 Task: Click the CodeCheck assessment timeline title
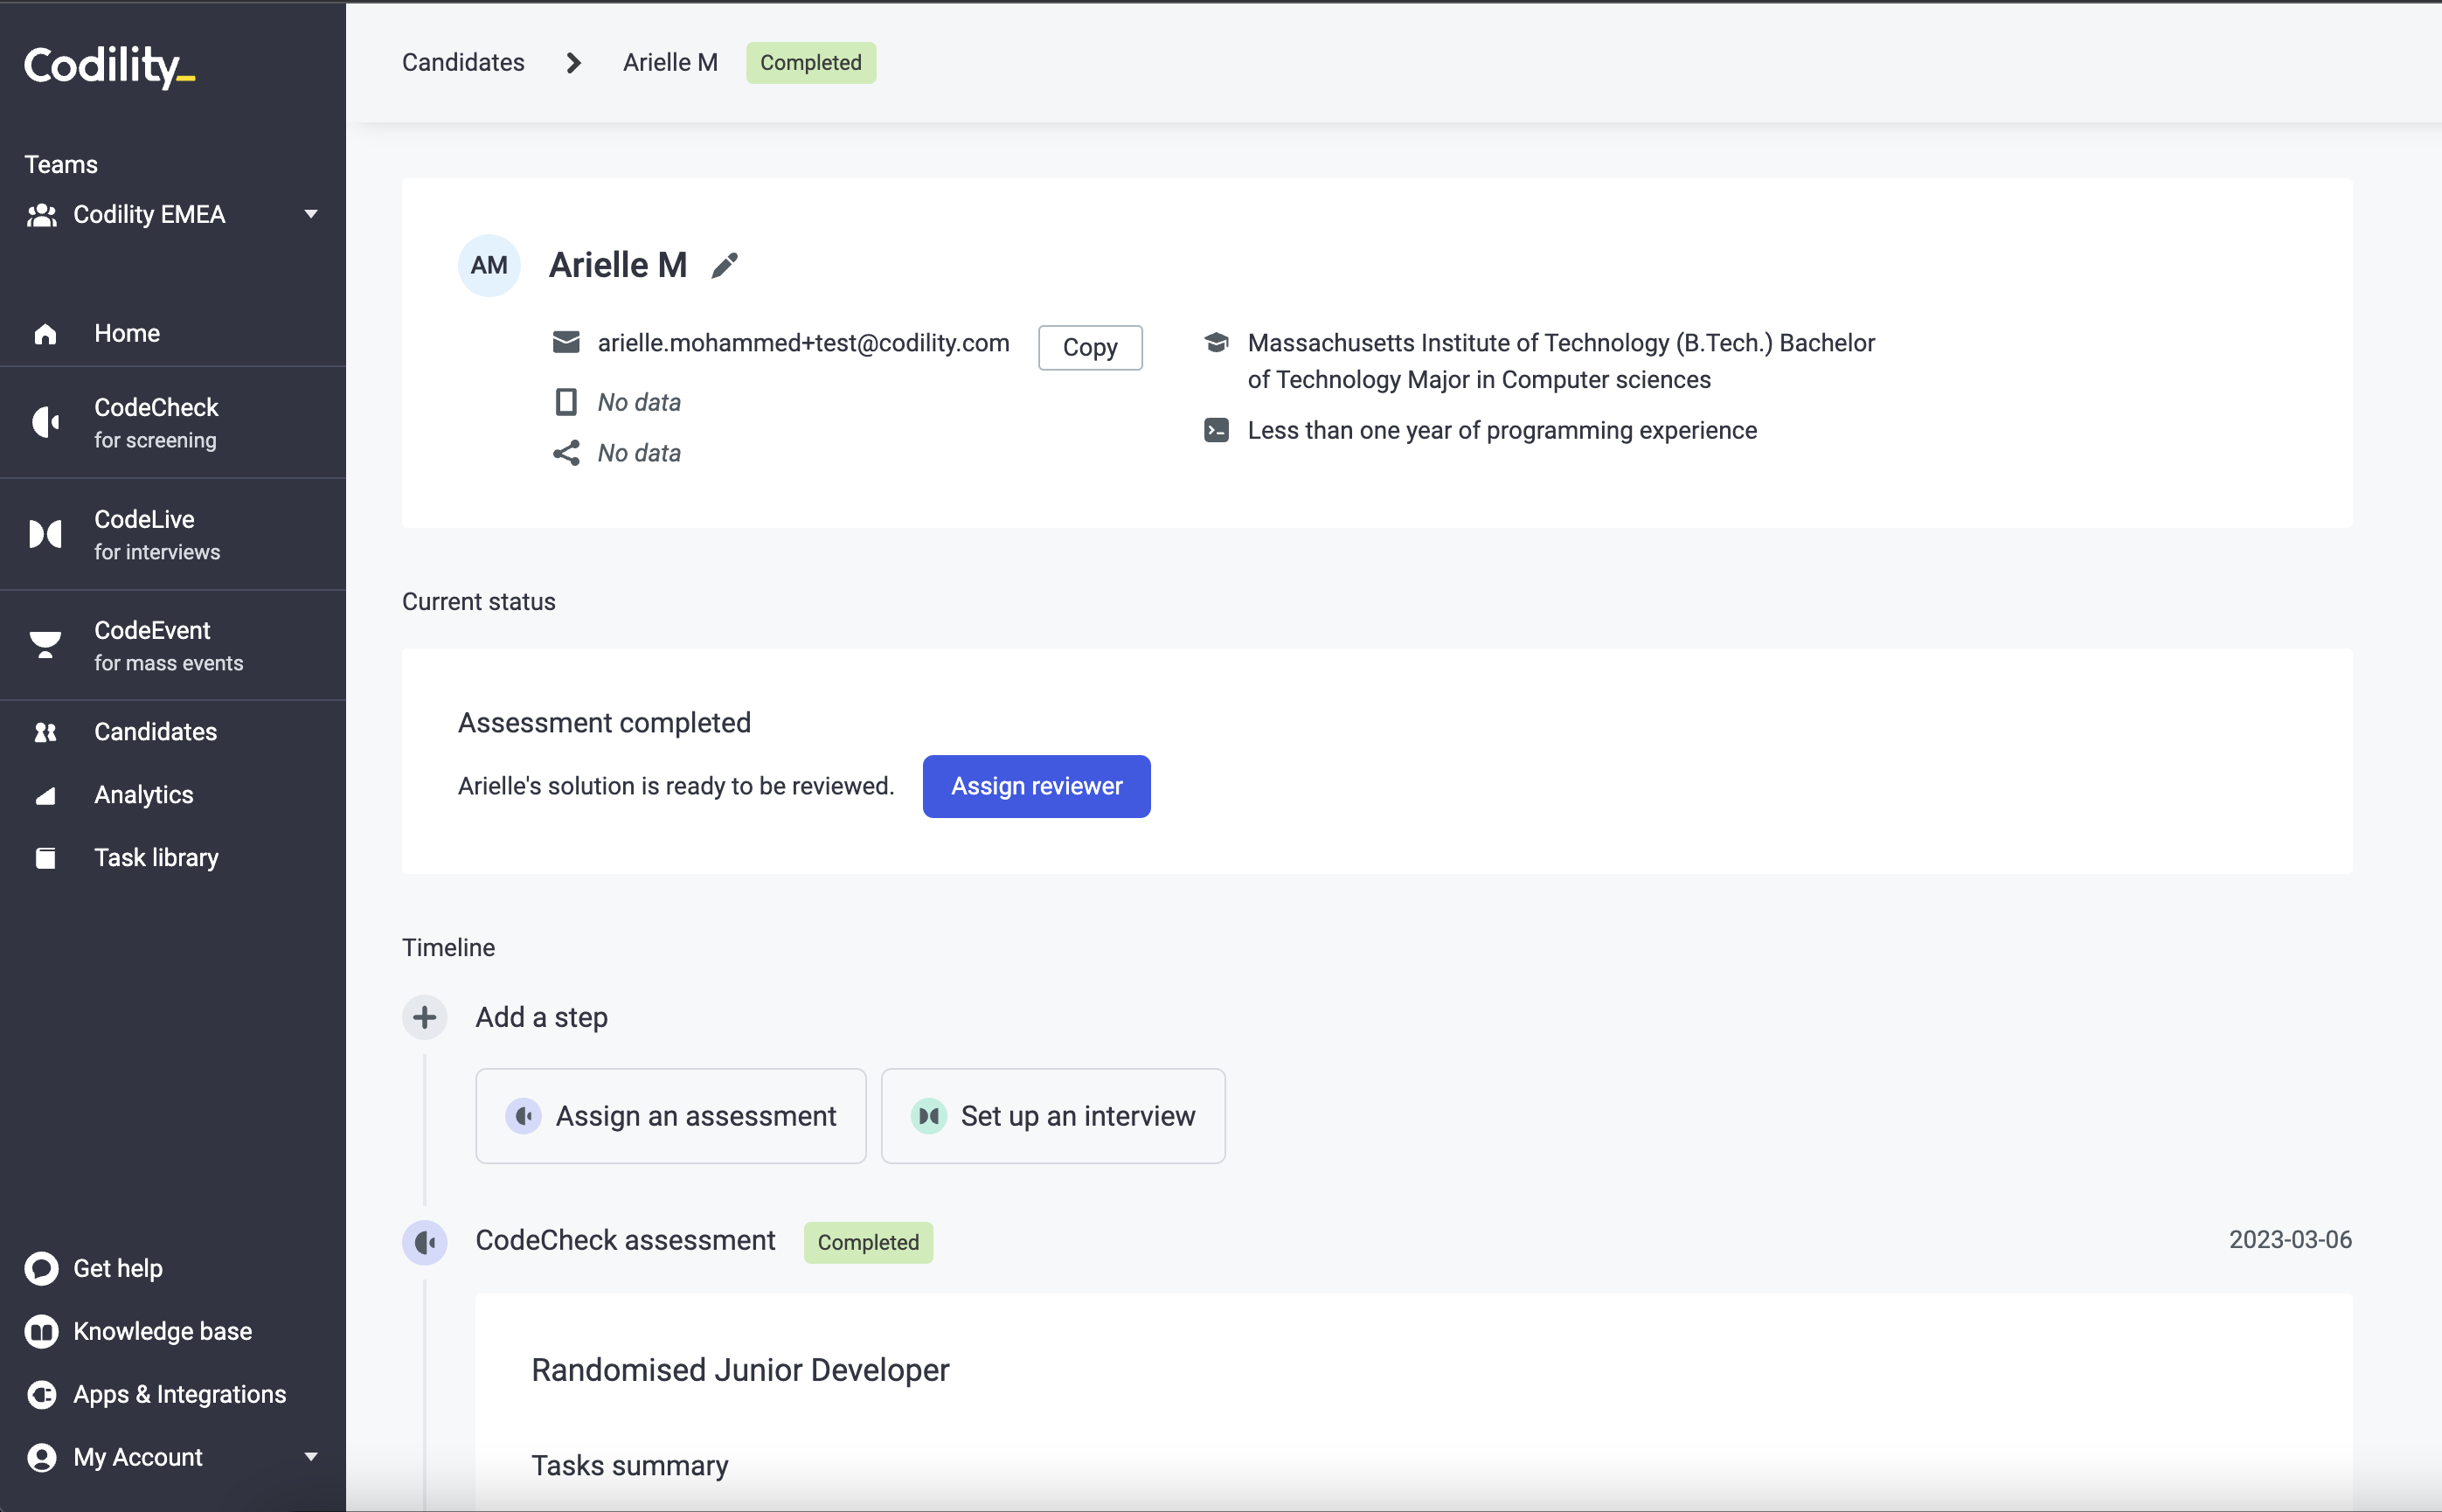(x=625, y=1241)
